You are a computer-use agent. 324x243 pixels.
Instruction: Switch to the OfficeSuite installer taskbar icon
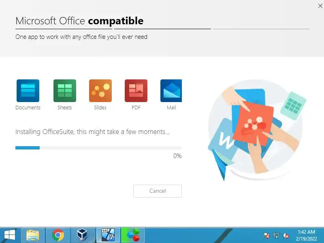pos(133,235)
